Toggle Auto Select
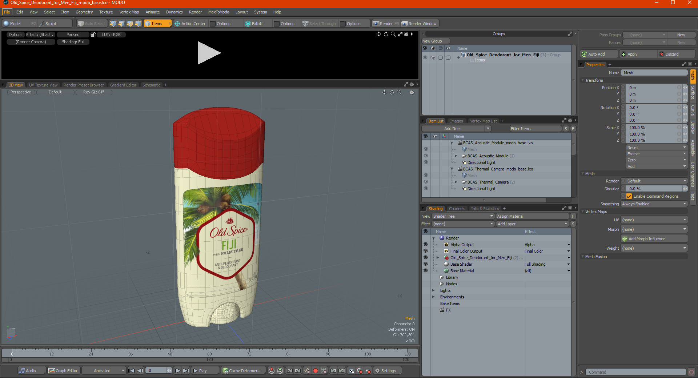 pyautogui.click(x=92, y=24)
